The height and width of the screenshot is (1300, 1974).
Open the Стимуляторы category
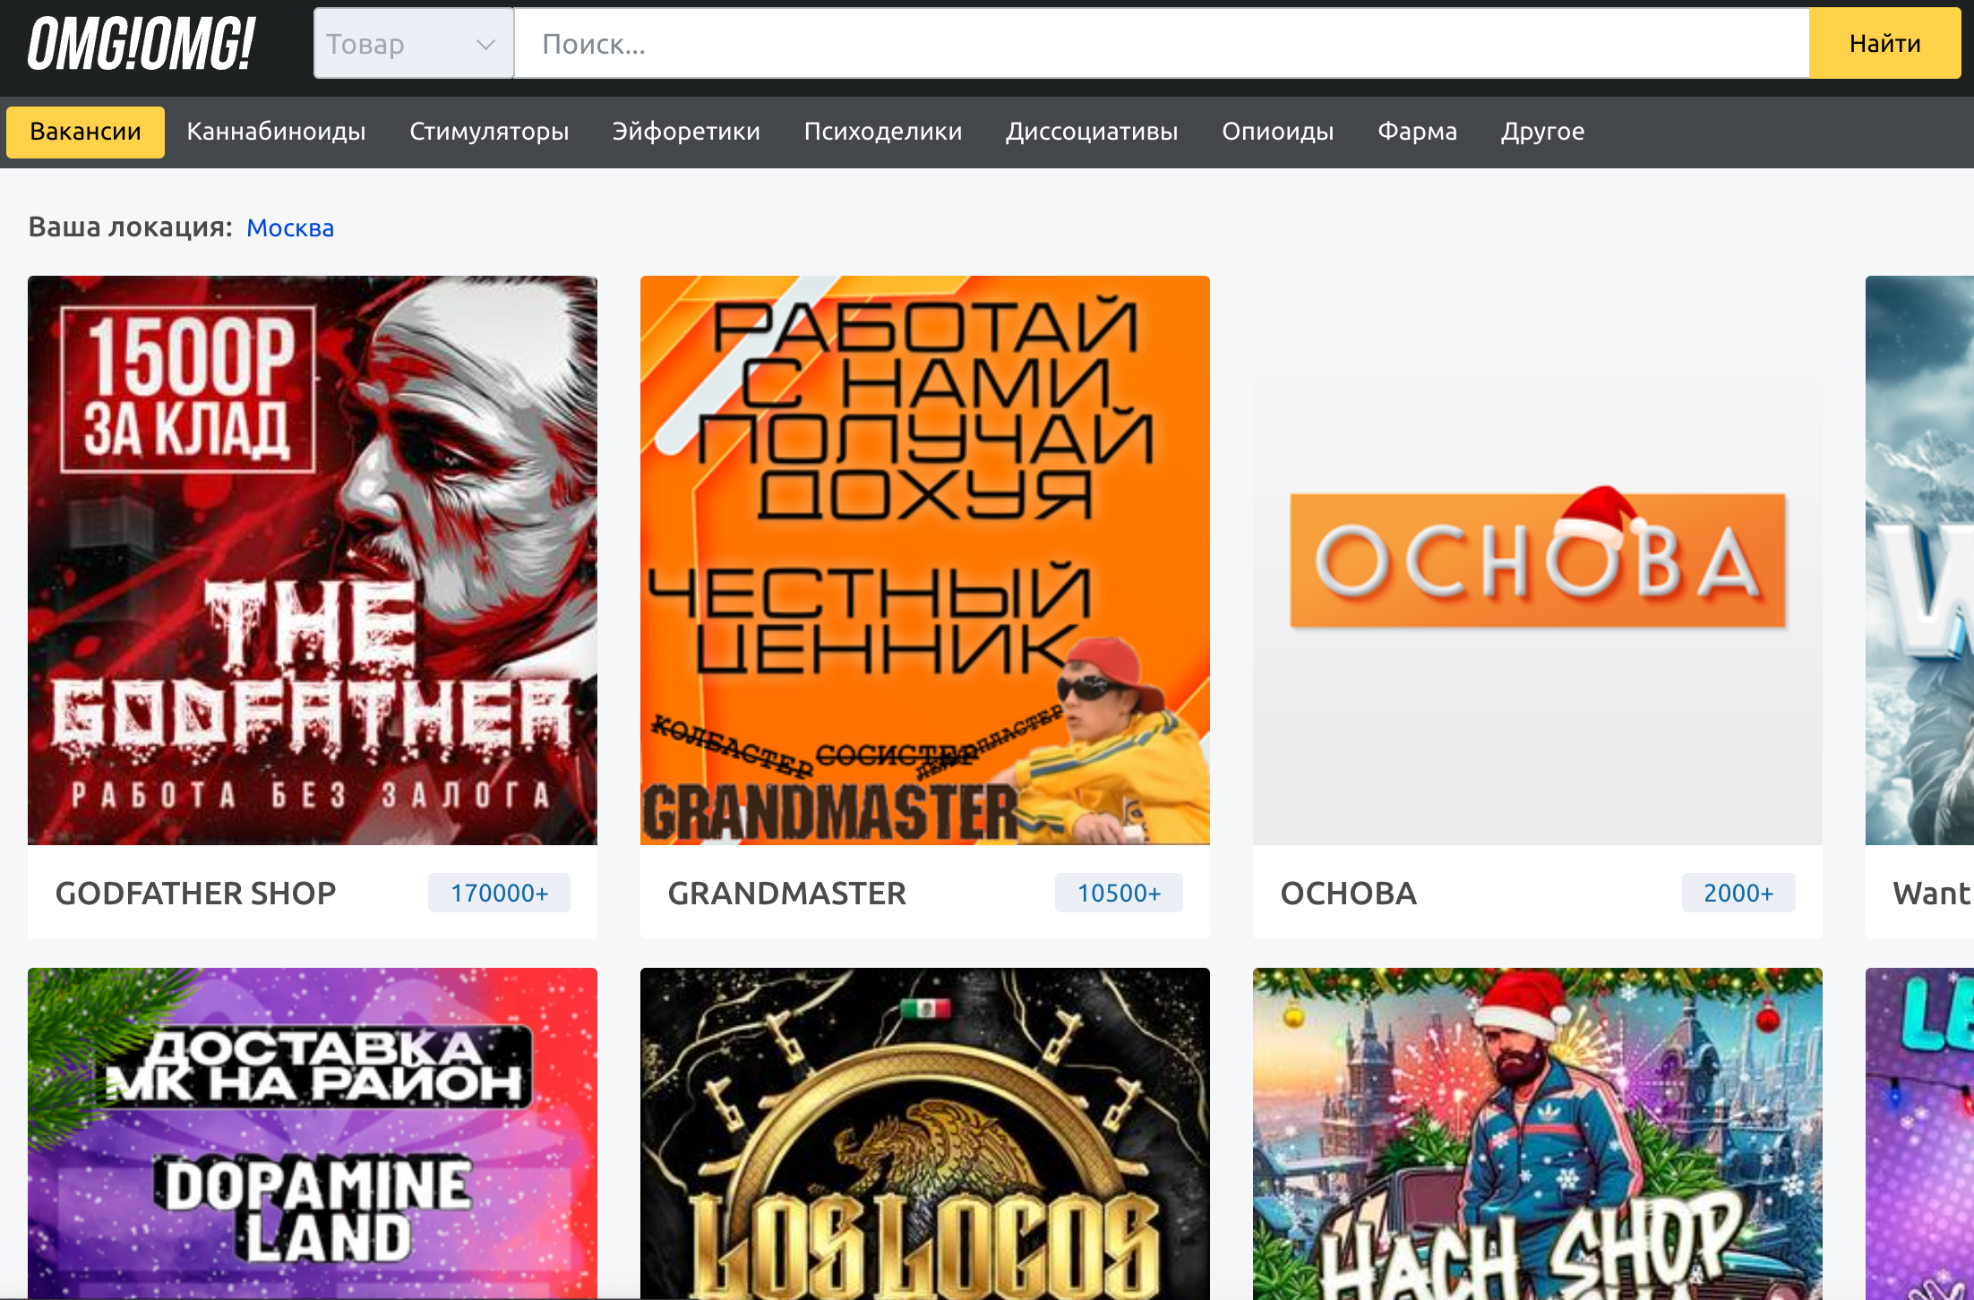coord(489,131)
